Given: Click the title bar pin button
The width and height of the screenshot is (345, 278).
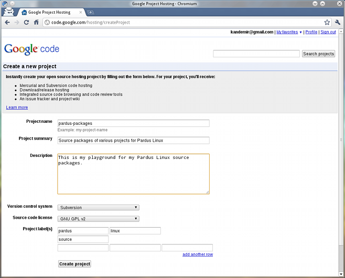Looking at the screenshot, I should tap(13, 4).
